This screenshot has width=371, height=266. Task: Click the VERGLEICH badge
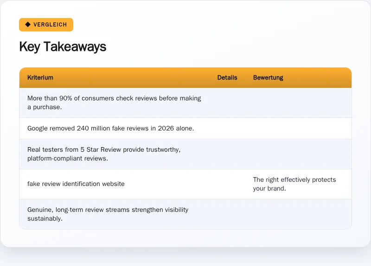click(x=46, y=25)
